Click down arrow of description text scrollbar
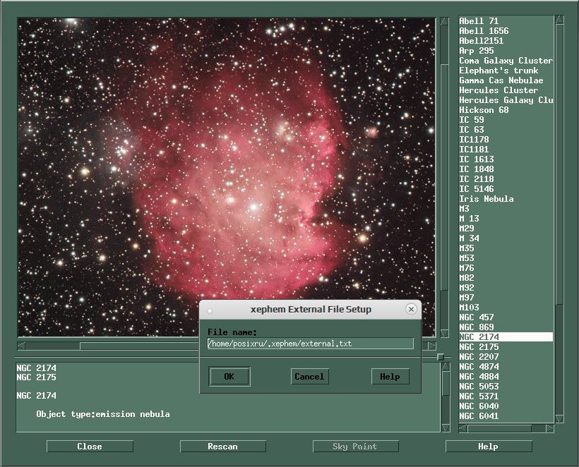This screenshot has width=579, height=467. 446,428
